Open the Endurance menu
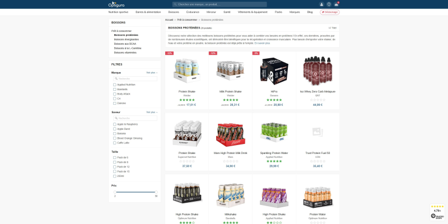The height and width of the screenshot is (224, 448). pos(193,12)
